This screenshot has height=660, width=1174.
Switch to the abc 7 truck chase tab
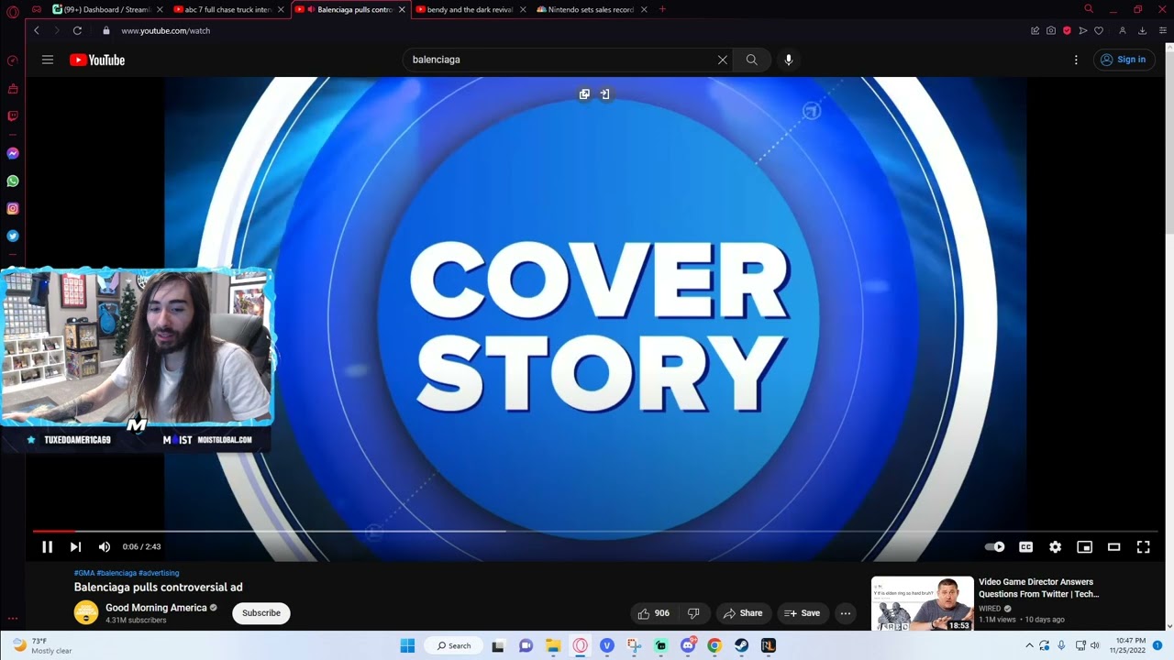(228, 9)
